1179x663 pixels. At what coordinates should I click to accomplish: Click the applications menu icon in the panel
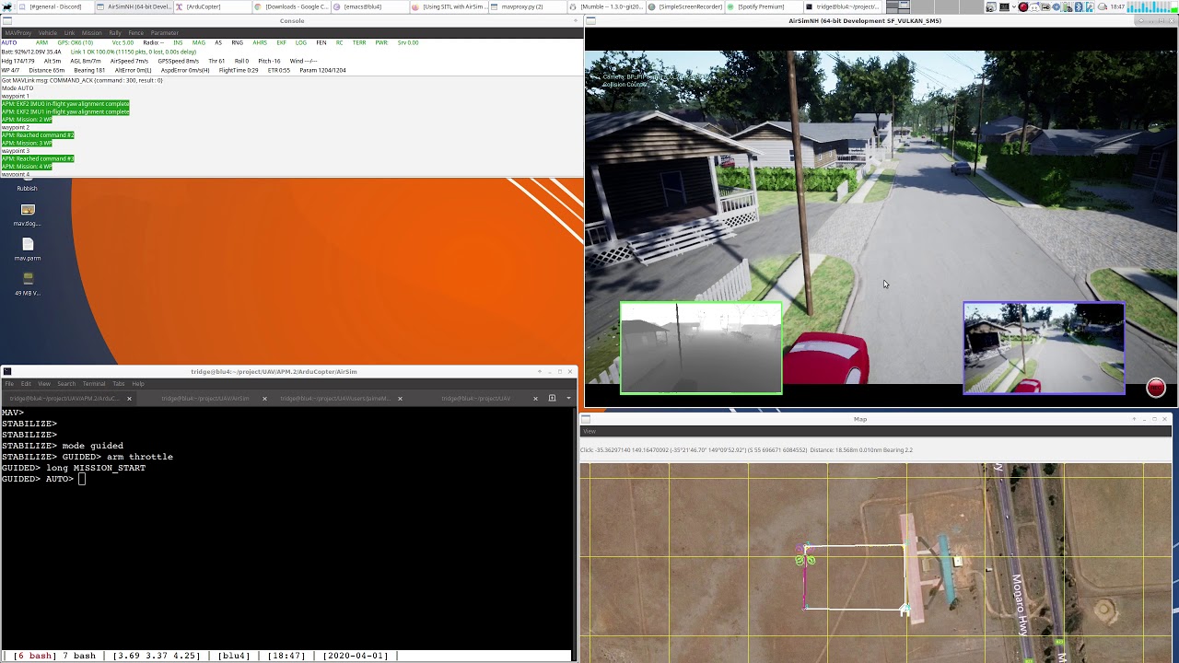pyautogui.click(x=7, y=6)
